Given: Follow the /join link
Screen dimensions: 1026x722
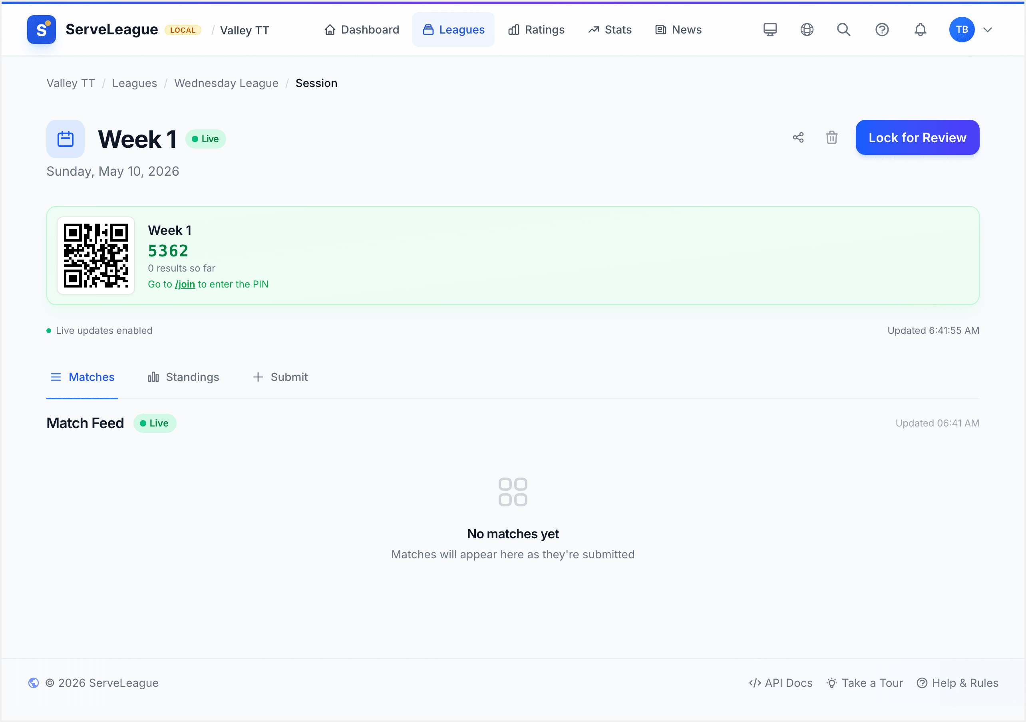Looking at the screenshot, I should [x=185, y=284].
